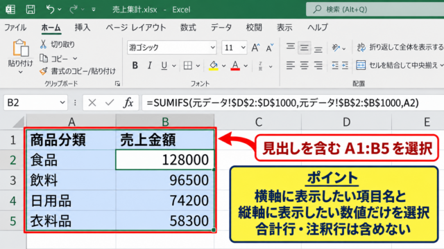Click the Save icon in title bar

point(31,9)
